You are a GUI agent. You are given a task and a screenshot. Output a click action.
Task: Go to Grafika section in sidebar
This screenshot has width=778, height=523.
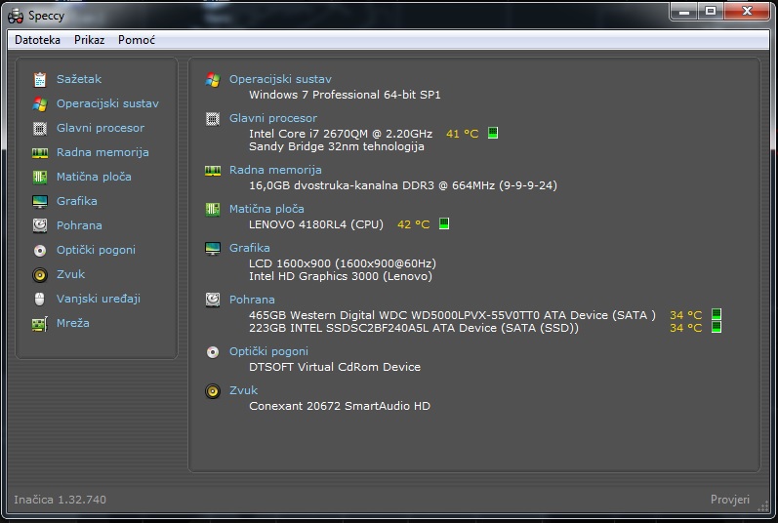[x=76, y=201]
